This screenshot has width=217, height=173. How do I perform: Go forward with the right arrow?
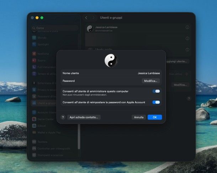(x=93, y=18)
